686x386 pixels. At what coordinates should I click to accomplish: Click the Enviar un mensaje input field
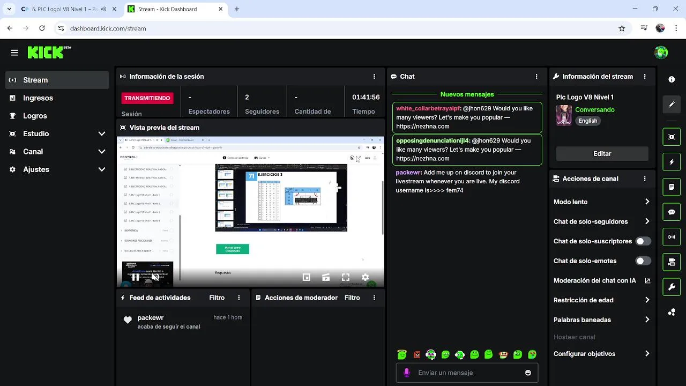click(x=467, y=373)
